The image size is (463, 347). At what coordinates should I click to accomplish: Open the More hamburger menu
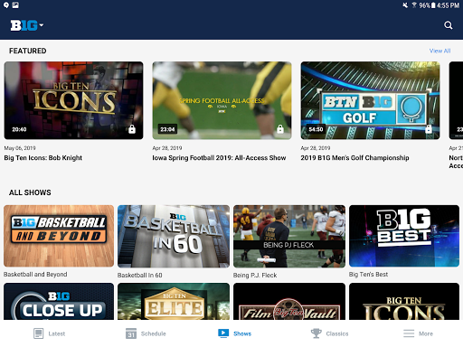click(409, 333)
